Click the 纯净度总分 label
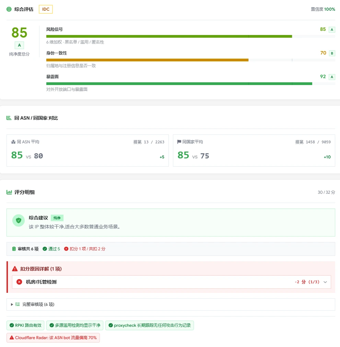Viewport: 340px width, 347px height. (19, 54)
